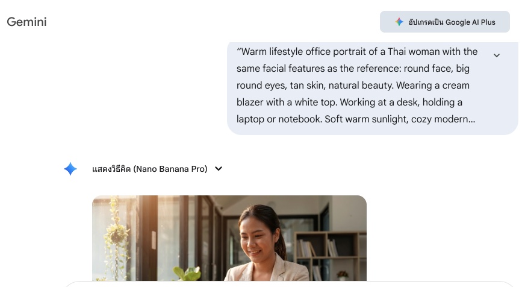Click the อัปเกรดเป็น Google AI Plus button
Screen dimensions: 522x287
[x=445, y=22]
